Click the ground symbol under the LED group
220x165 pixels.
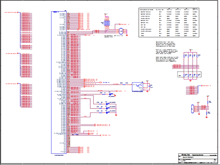pyautogui.click(x=116, y=115)
